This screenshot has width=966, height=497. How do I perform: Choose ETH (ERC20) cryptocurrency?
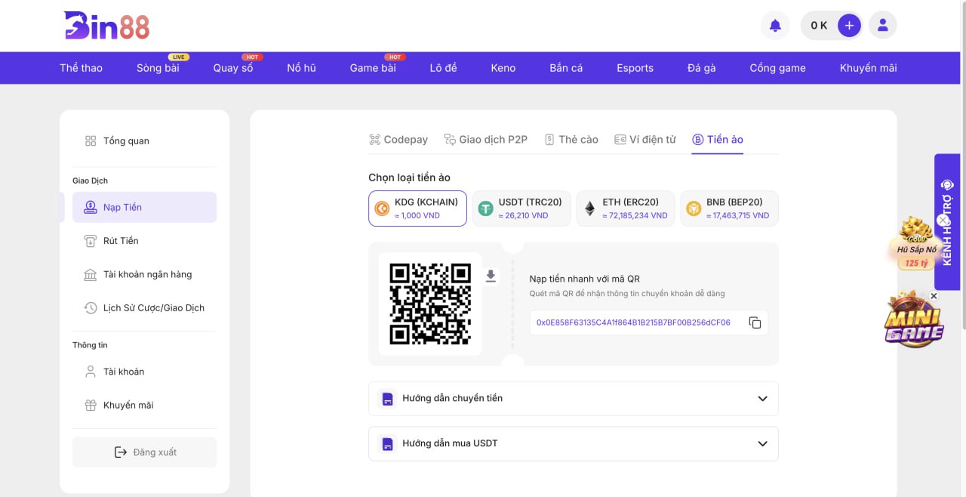626,208
